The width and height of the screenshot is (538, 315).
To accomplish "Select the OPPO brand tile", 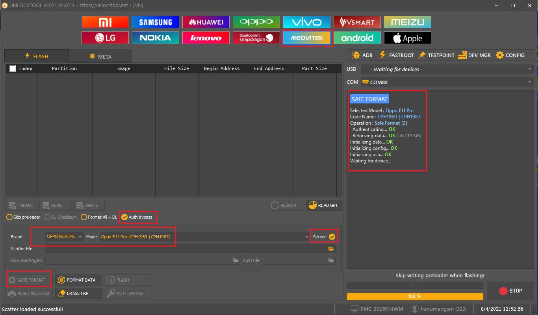I will 256,22.
